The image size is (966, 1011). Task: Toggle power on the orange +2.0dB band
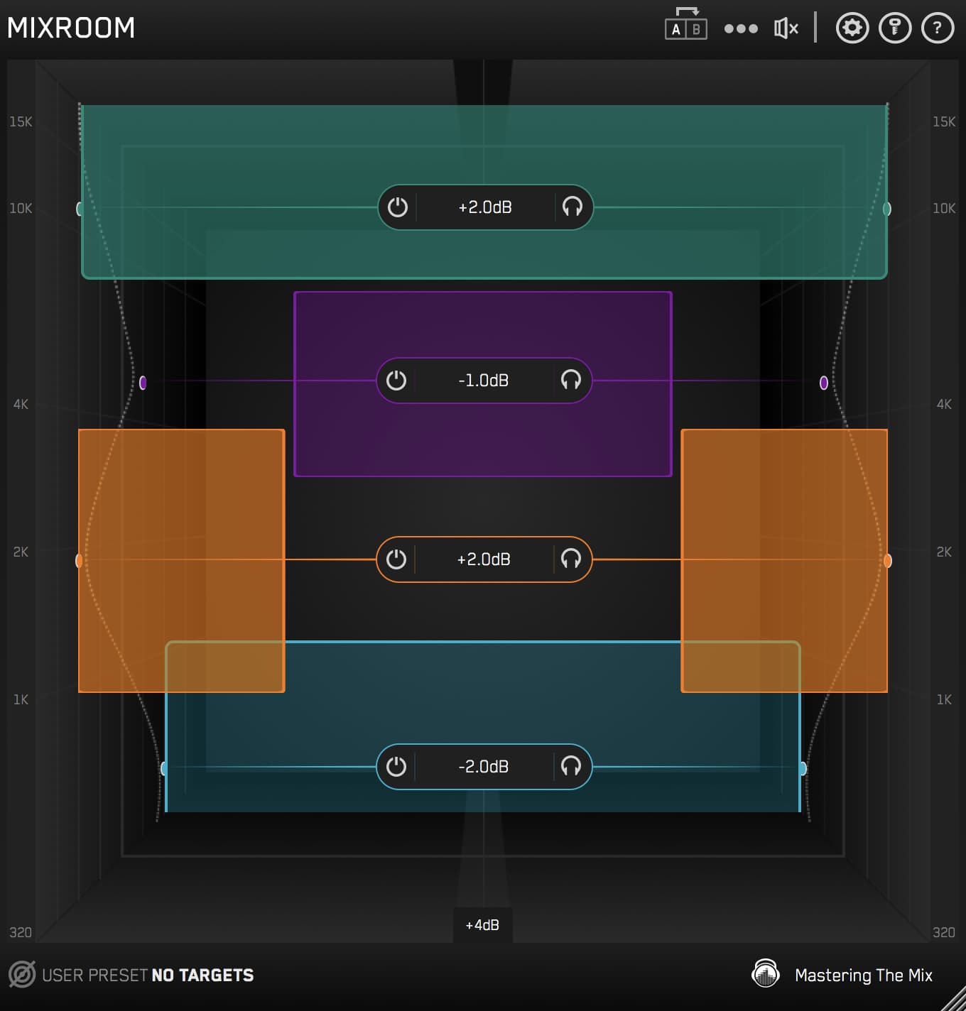(x=396, y=559)
